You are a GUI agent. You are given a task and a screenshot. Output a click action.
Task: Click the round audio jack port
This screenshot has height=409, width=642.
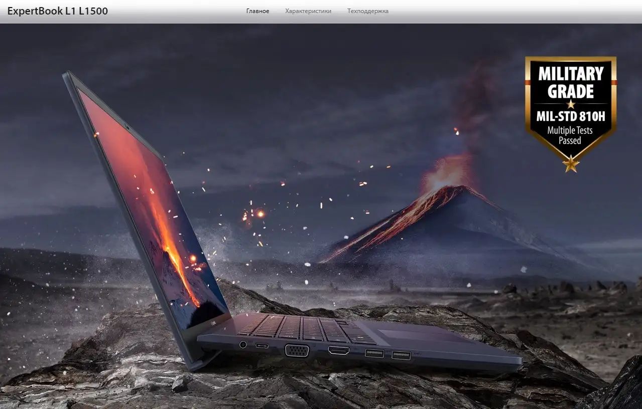pos(243,344)
